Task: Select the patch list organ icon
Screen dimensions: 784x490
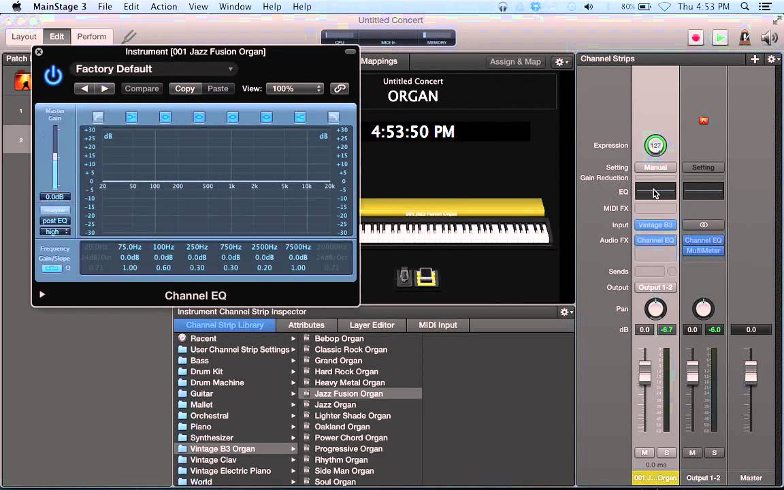Action: click(x=23, y=80)
